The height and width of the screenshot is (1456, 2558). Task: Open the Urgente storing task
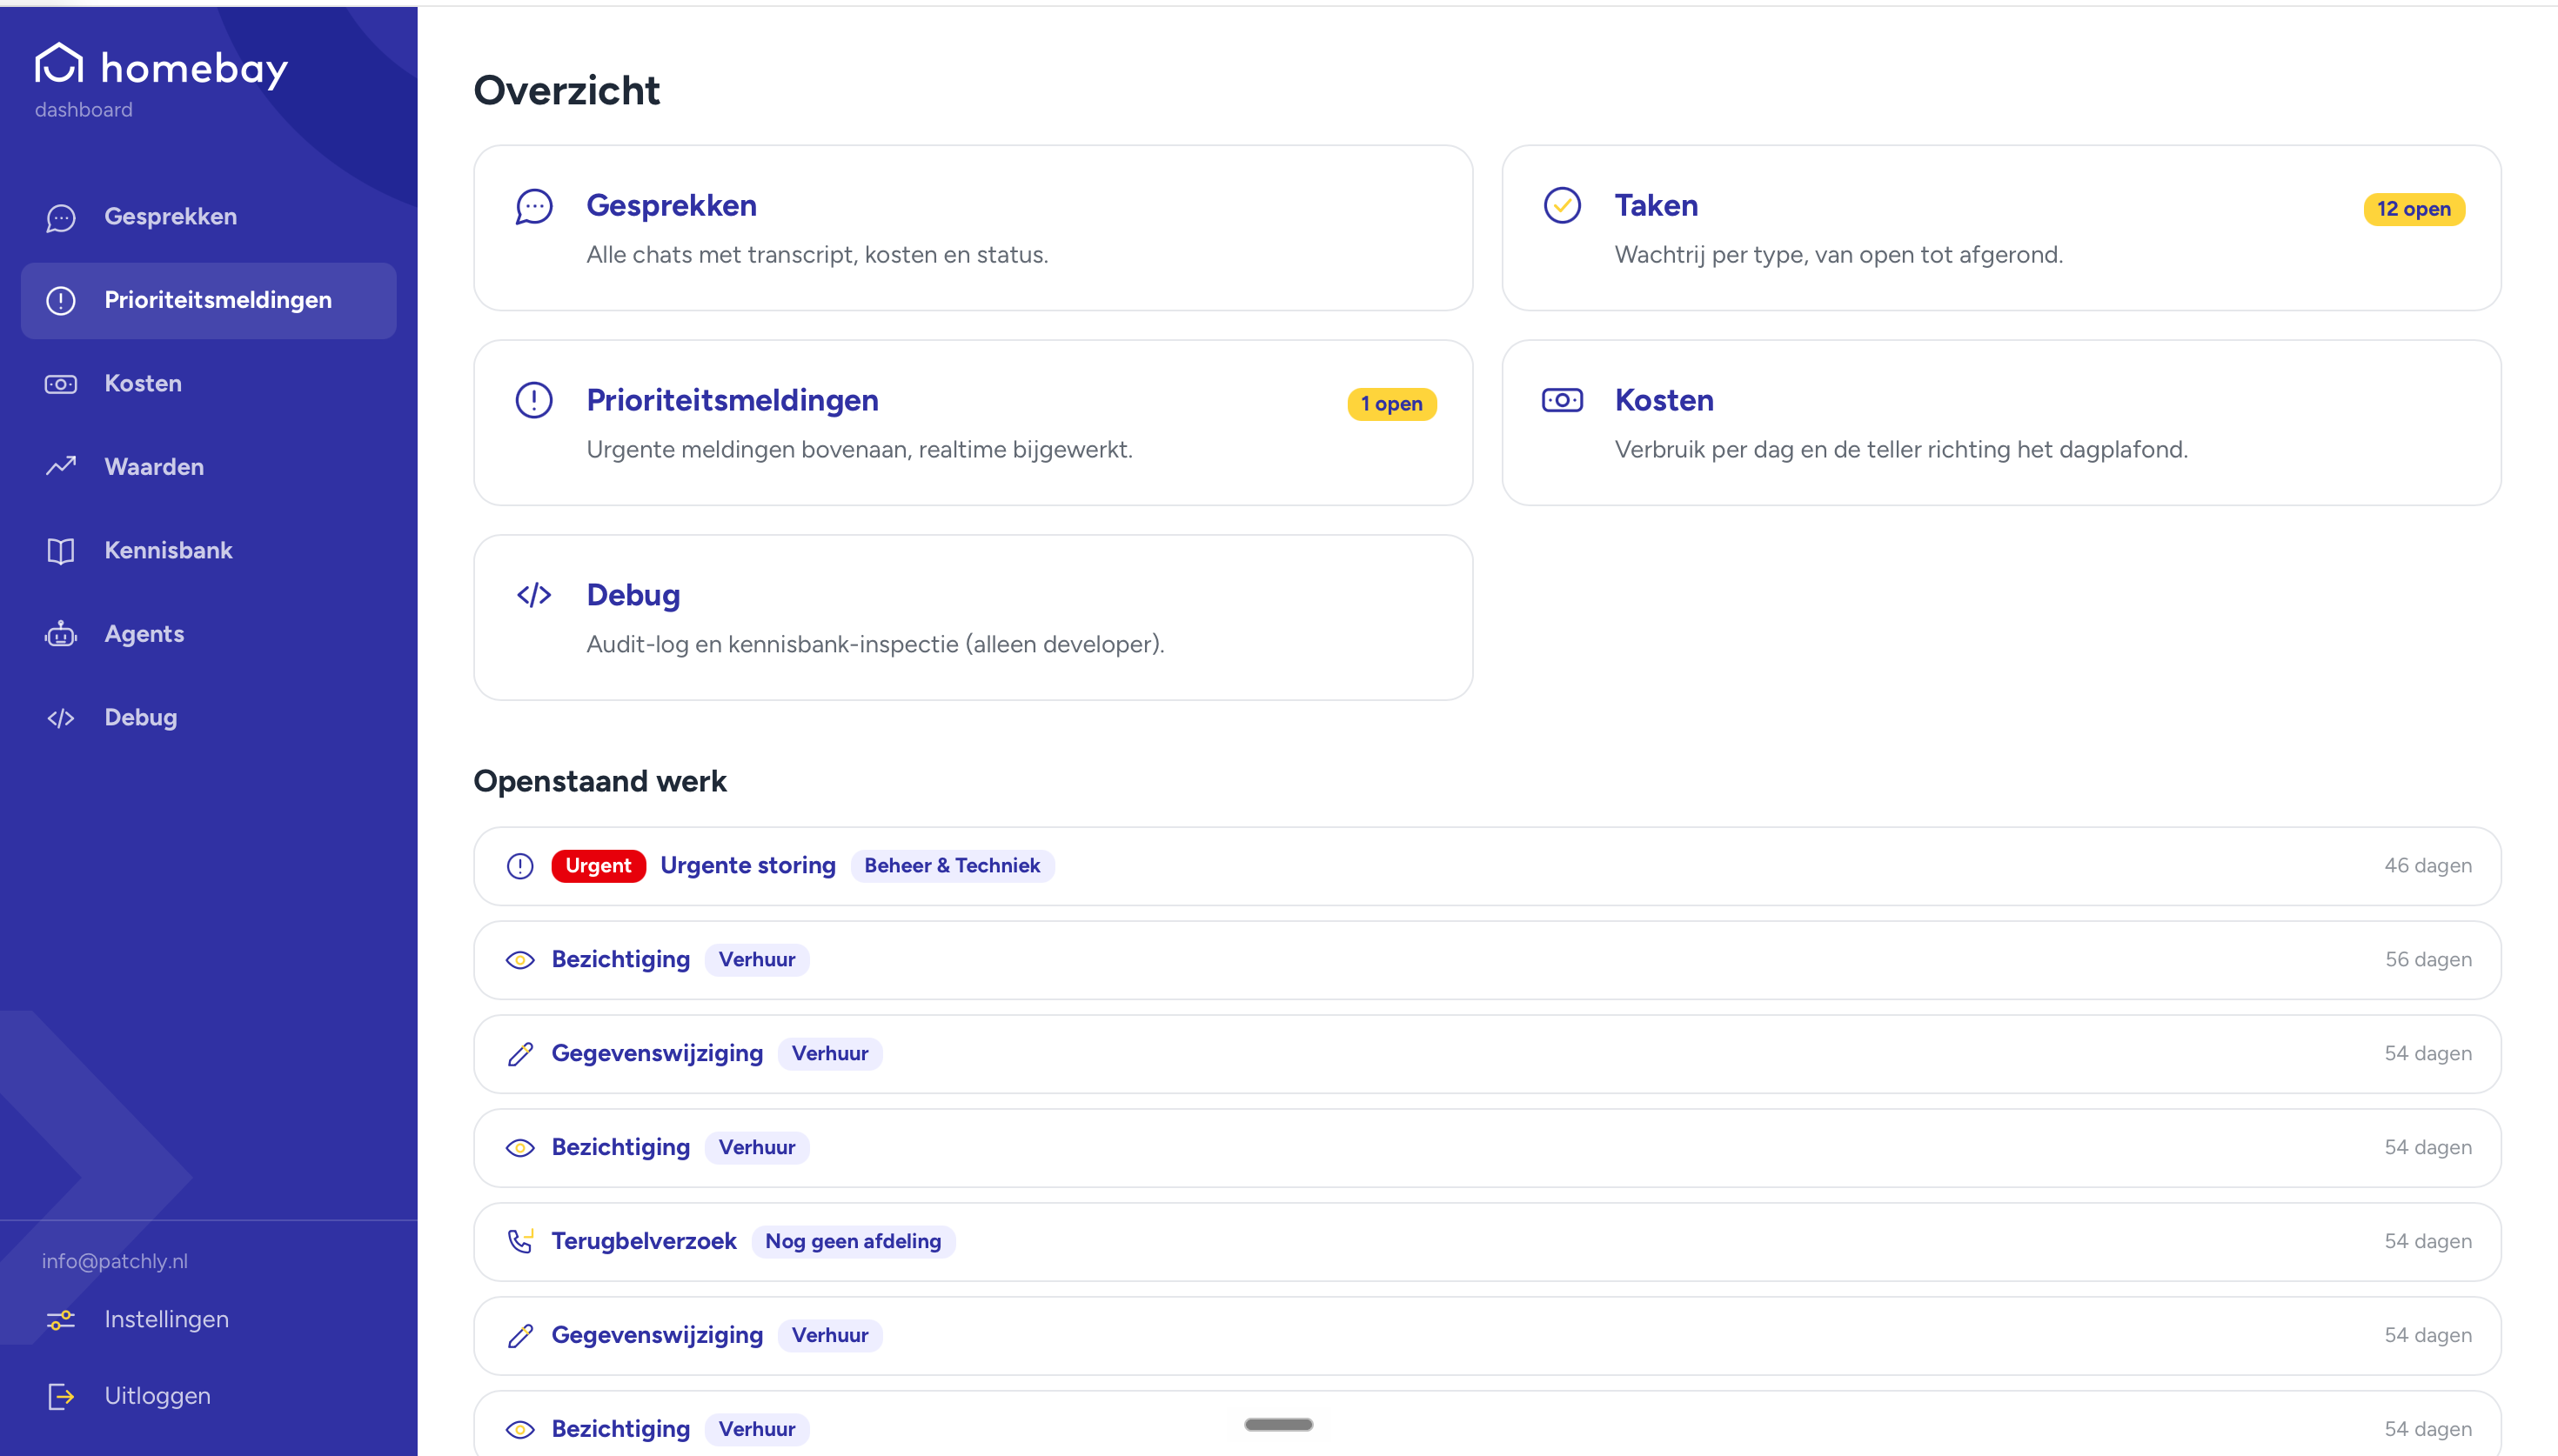(1487, 866)
